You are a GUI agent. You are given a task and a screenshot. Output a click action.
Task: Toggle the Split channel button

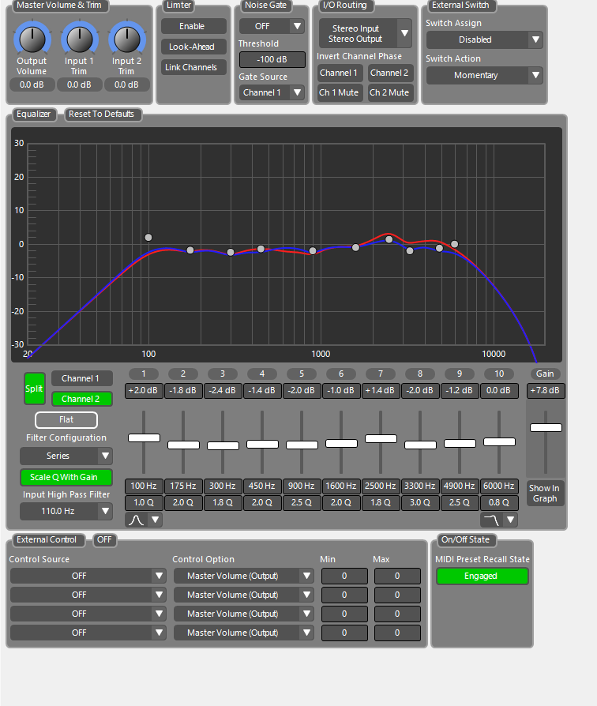[35, 389]
